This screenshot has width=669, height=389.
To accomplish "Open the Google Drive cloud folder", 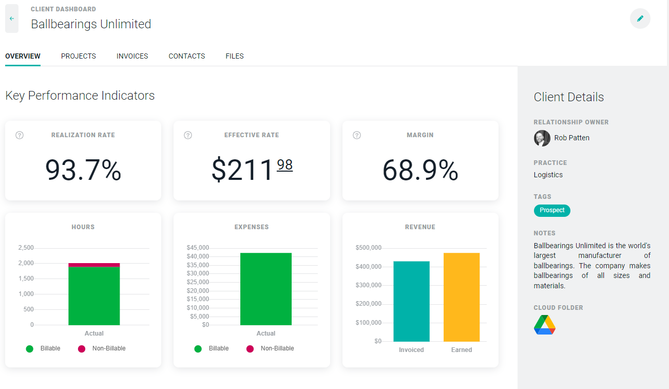I will click(x=544, y=325).
